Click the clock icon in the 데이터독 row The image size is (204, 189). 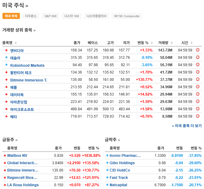(198, 94)
